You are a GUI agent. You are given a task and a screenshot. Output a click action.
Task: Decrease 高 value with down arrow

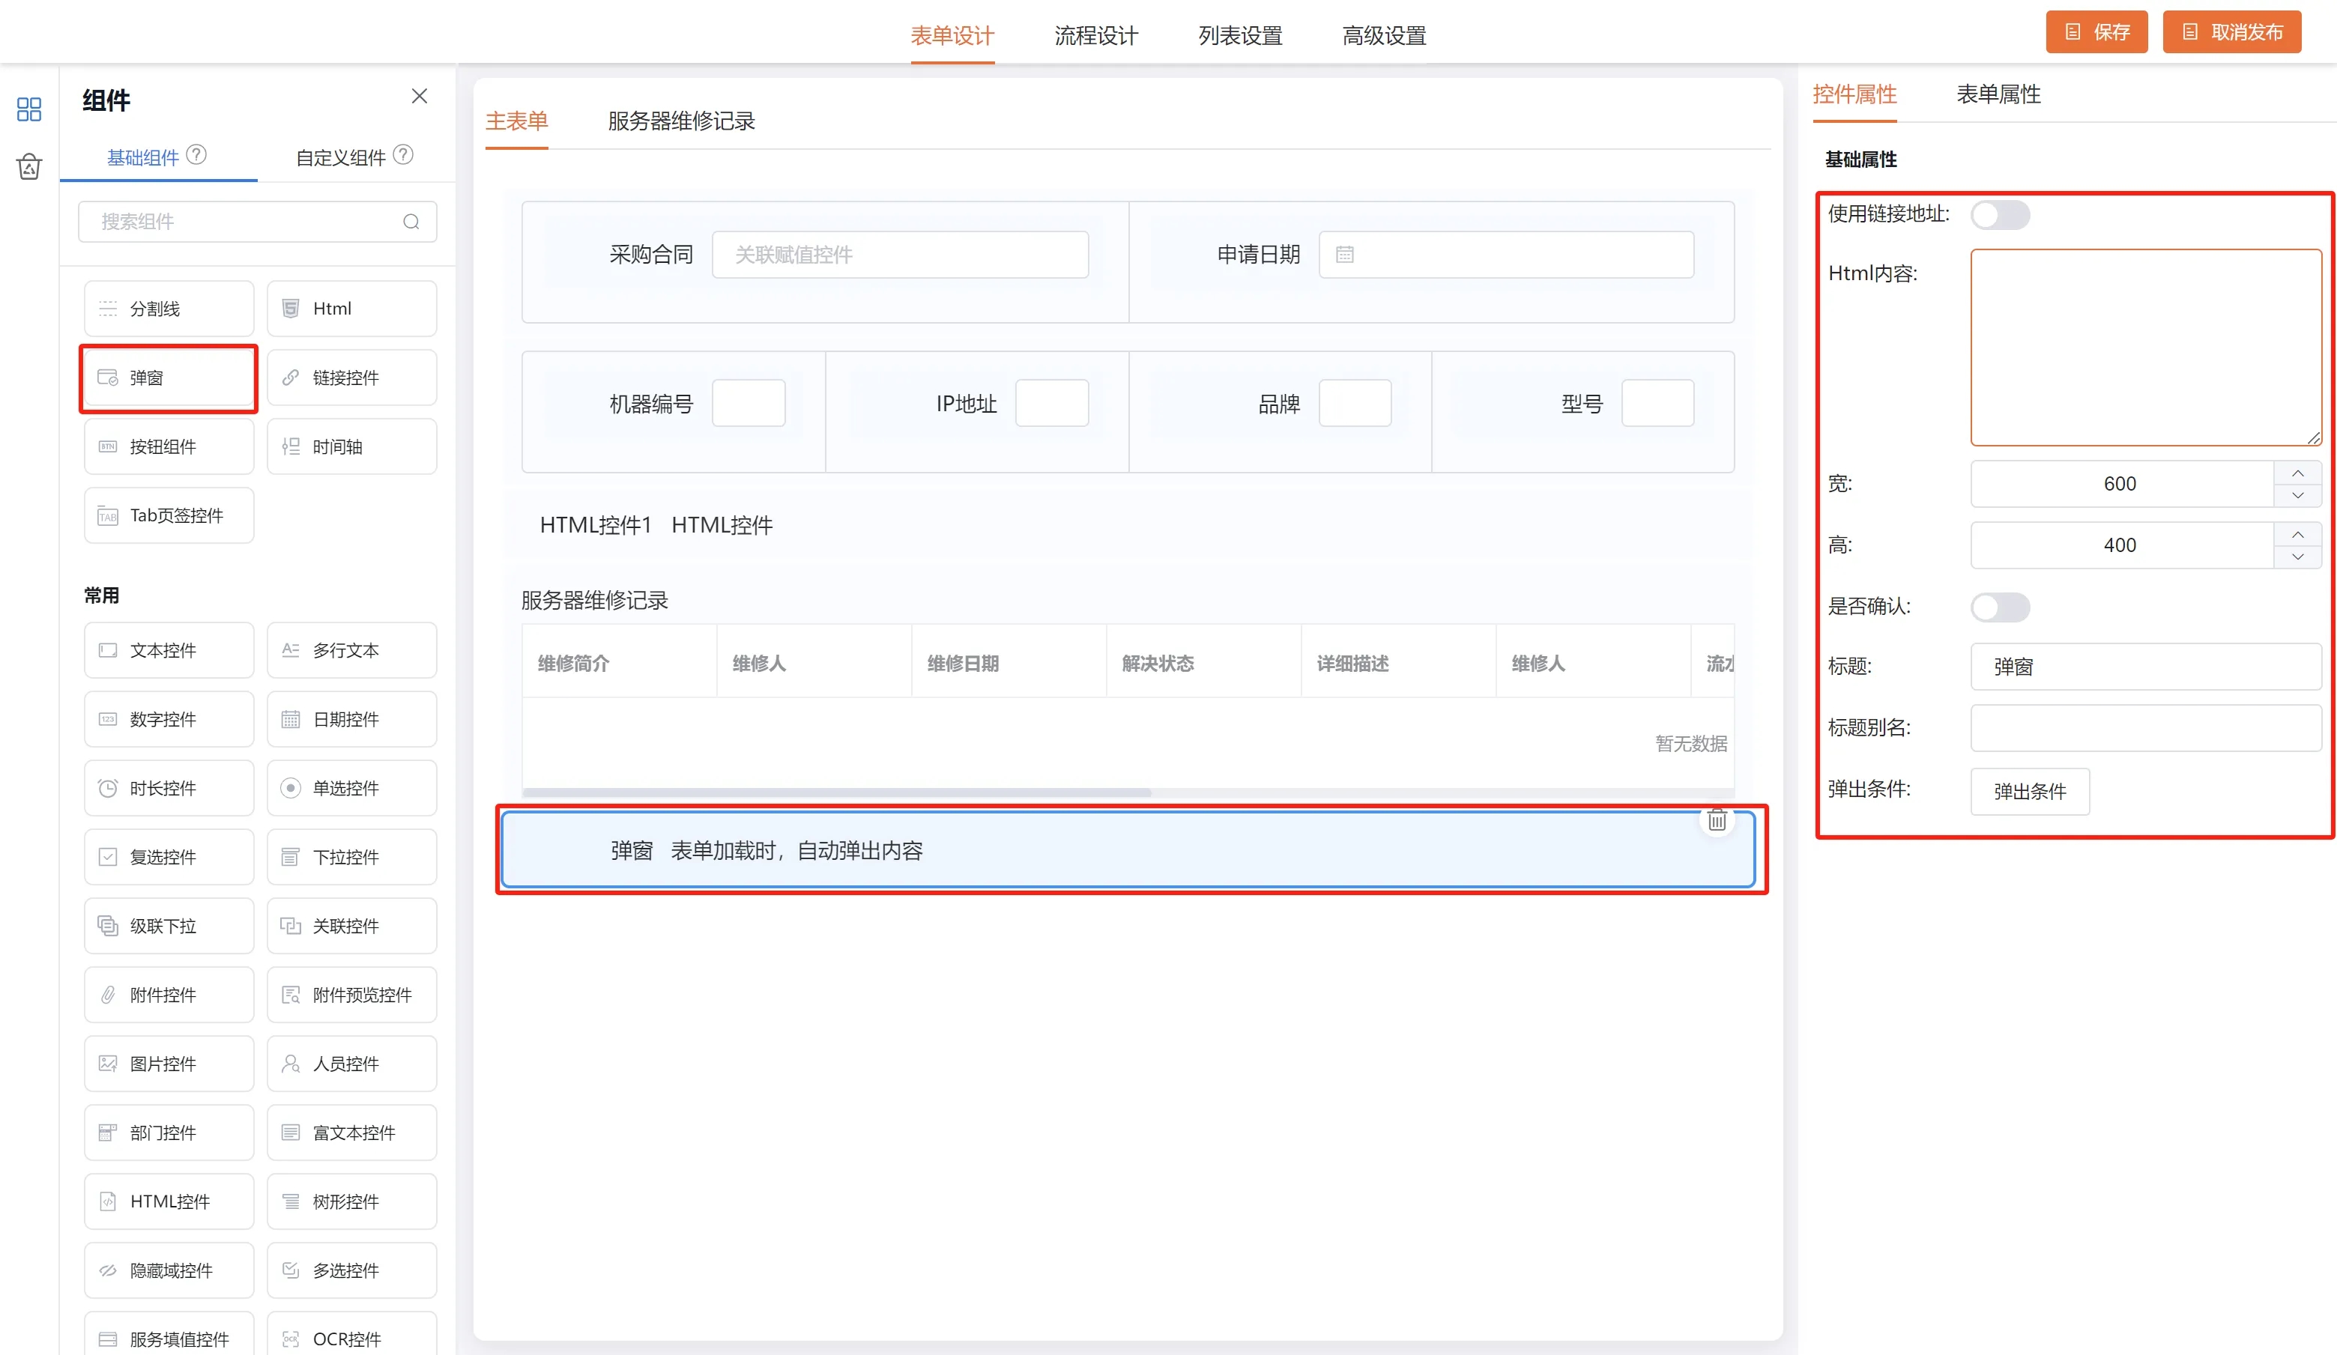click(x=2297, y=557)
